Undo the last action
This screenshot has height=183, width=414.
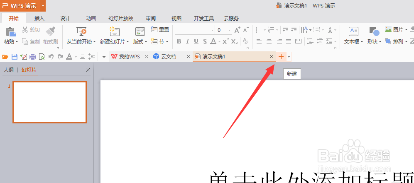(x=51, y=57)
